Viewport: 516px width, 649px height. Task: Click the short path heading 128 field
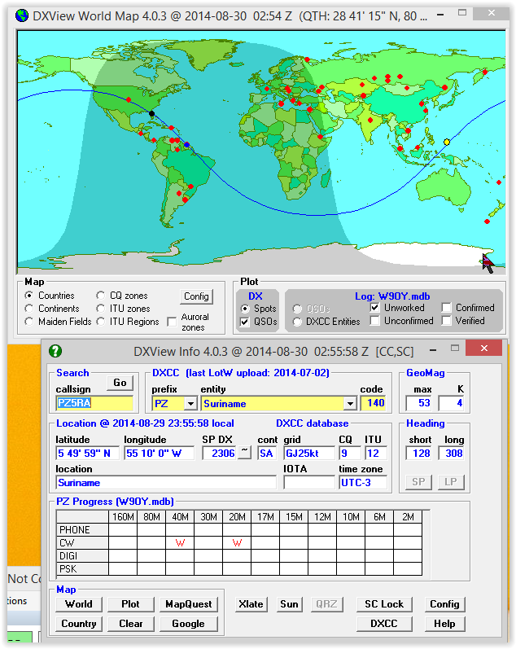point(420,453)
